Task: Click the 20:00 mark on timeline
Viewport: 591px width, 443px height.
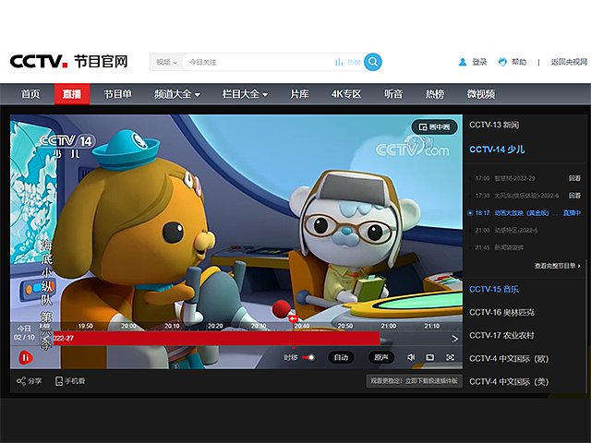Action: click(128, 326)
